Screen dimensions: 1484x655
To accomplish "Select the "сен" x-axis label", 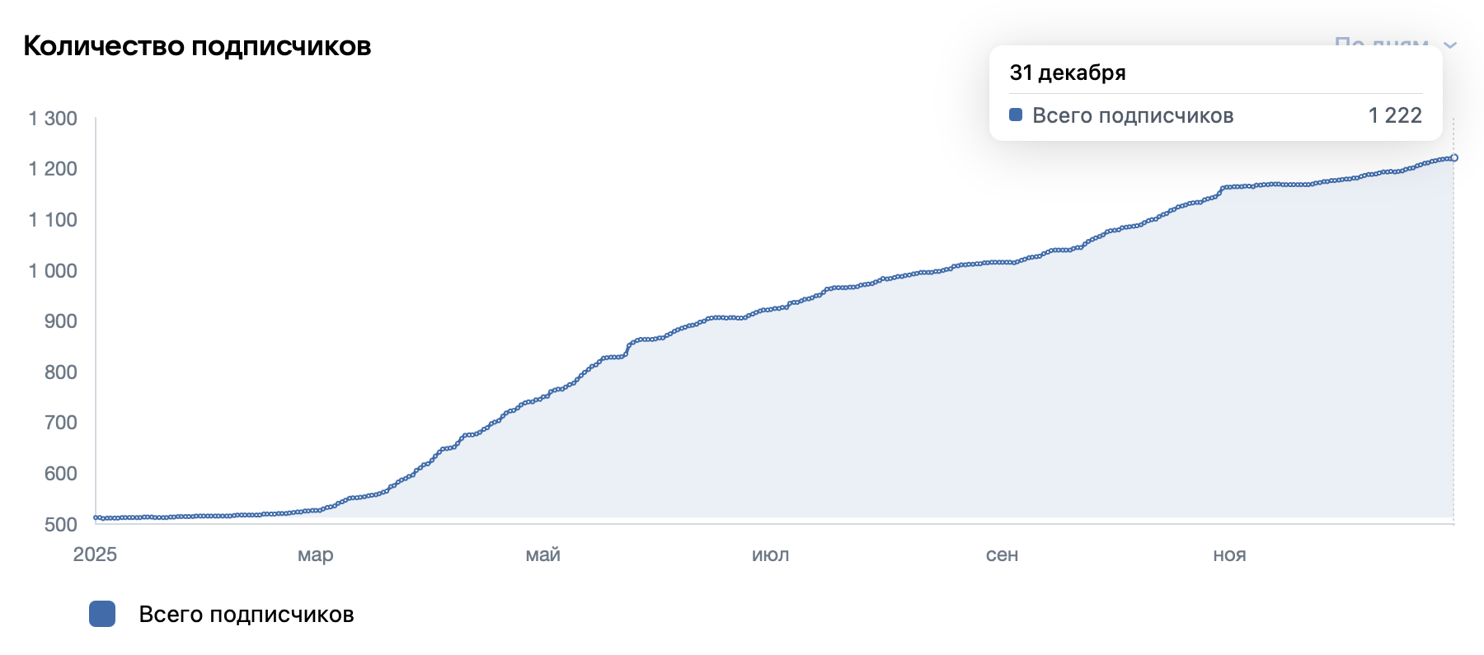I will coord(1002,555).
